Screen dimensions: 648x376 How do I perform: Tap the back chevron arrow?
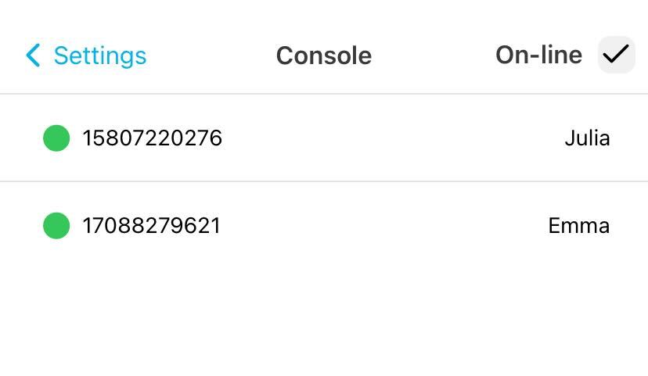[33, 56]
